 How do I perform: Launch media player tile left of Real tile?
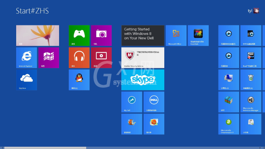(229, 58)
